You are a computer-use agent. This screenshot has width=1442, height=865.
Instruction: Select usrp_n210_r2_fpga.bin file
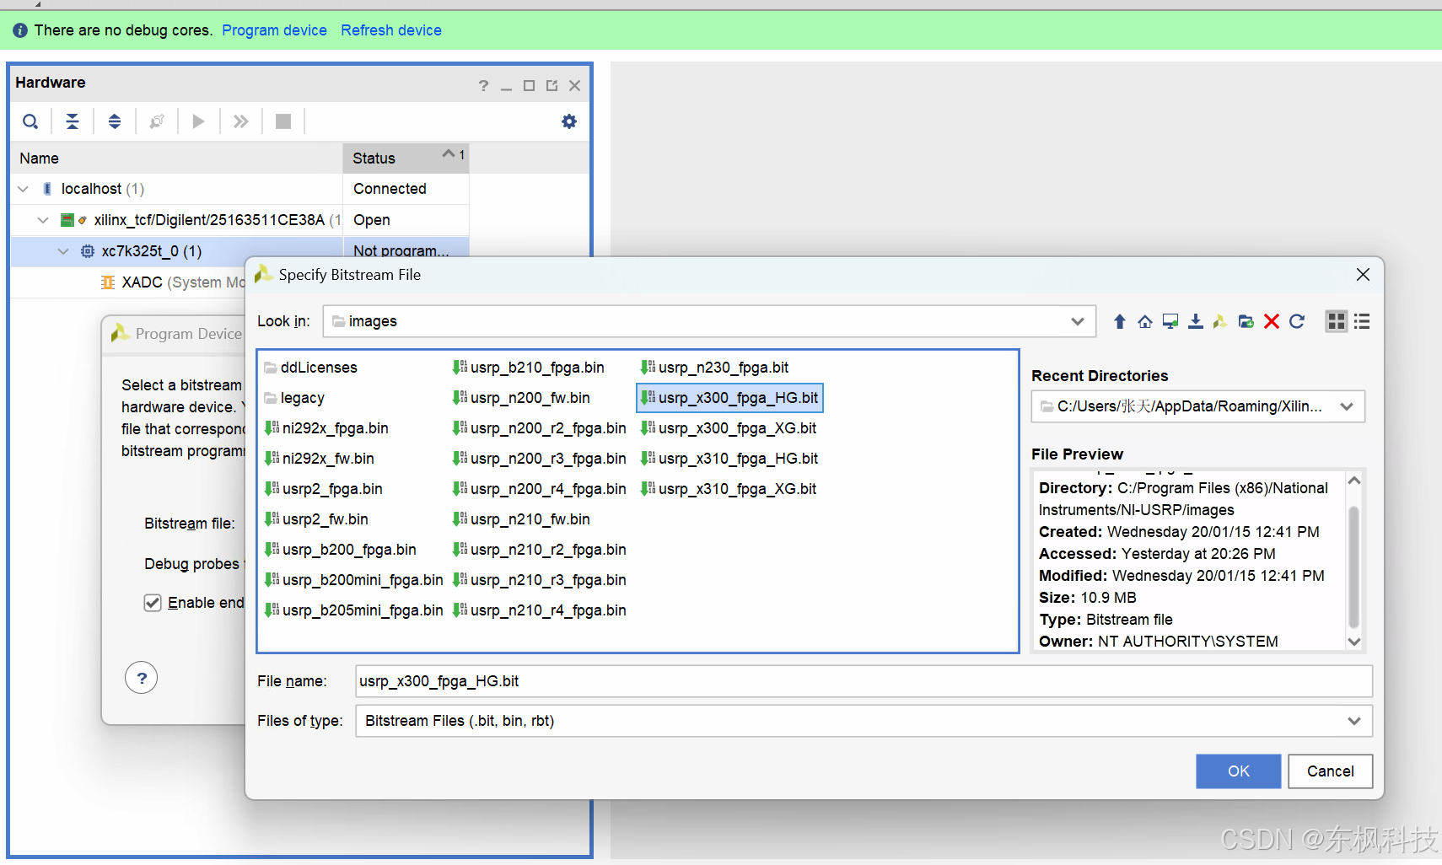[x=540, y=550]
